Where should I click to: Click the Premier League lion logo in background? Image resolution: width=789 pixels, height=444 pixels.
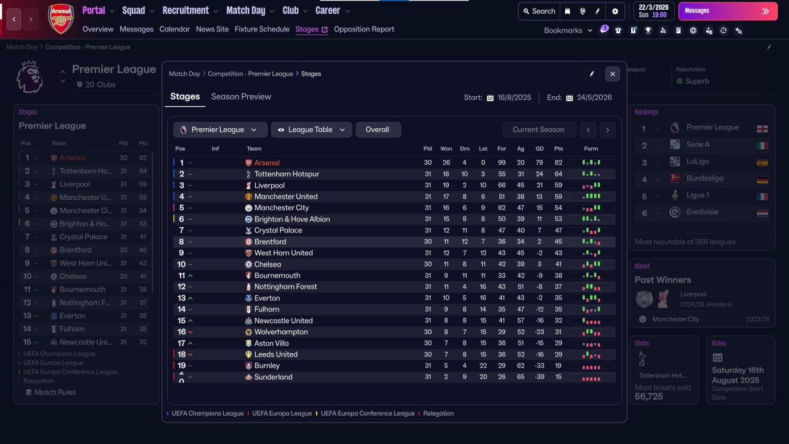click(29, 77)
